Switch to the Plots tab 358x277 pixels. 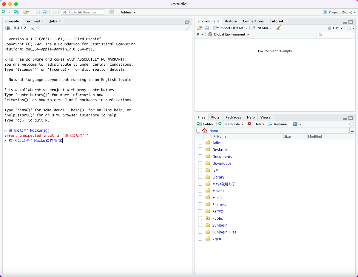click(215, 117)
